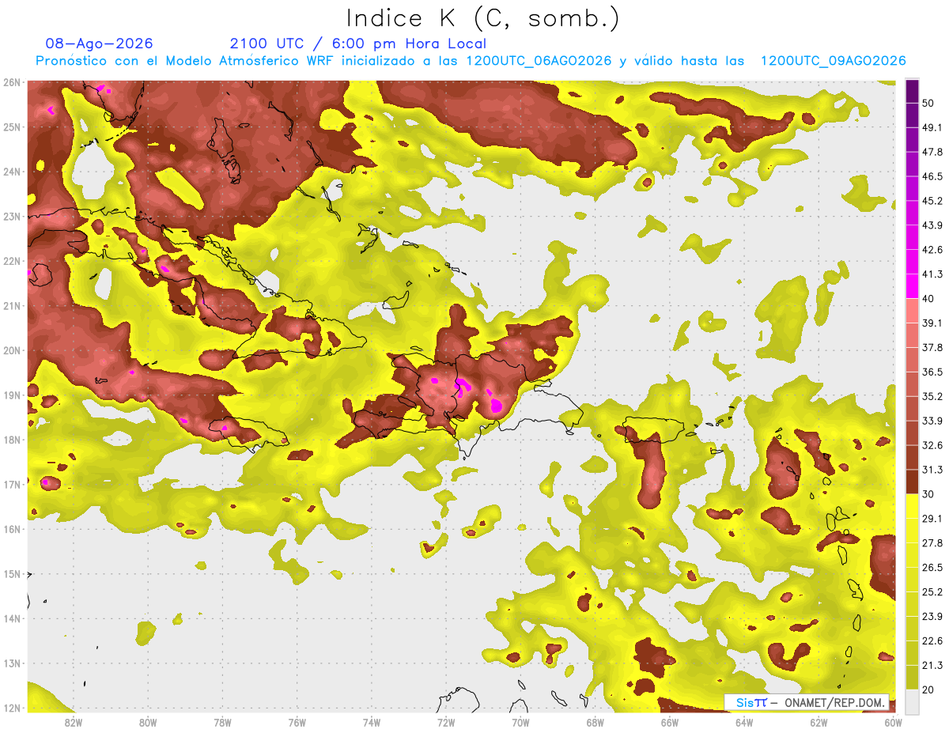Viewport: 949px width, 733px height.
Task: Click the latitude label "26N"
Action: coord(11,82)
